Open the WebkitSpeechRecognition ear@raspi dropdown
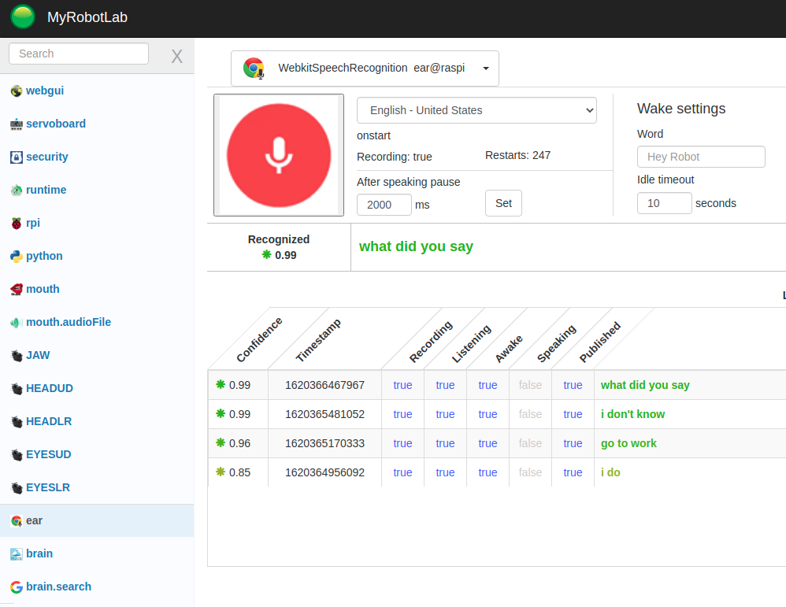The height and width of the screenshot is (607, 786). coord(365,68)
